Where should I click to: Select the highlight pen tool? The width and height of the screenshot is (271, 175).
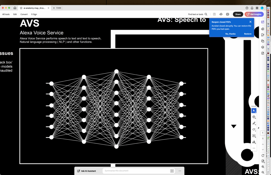(x=254, y=123)
